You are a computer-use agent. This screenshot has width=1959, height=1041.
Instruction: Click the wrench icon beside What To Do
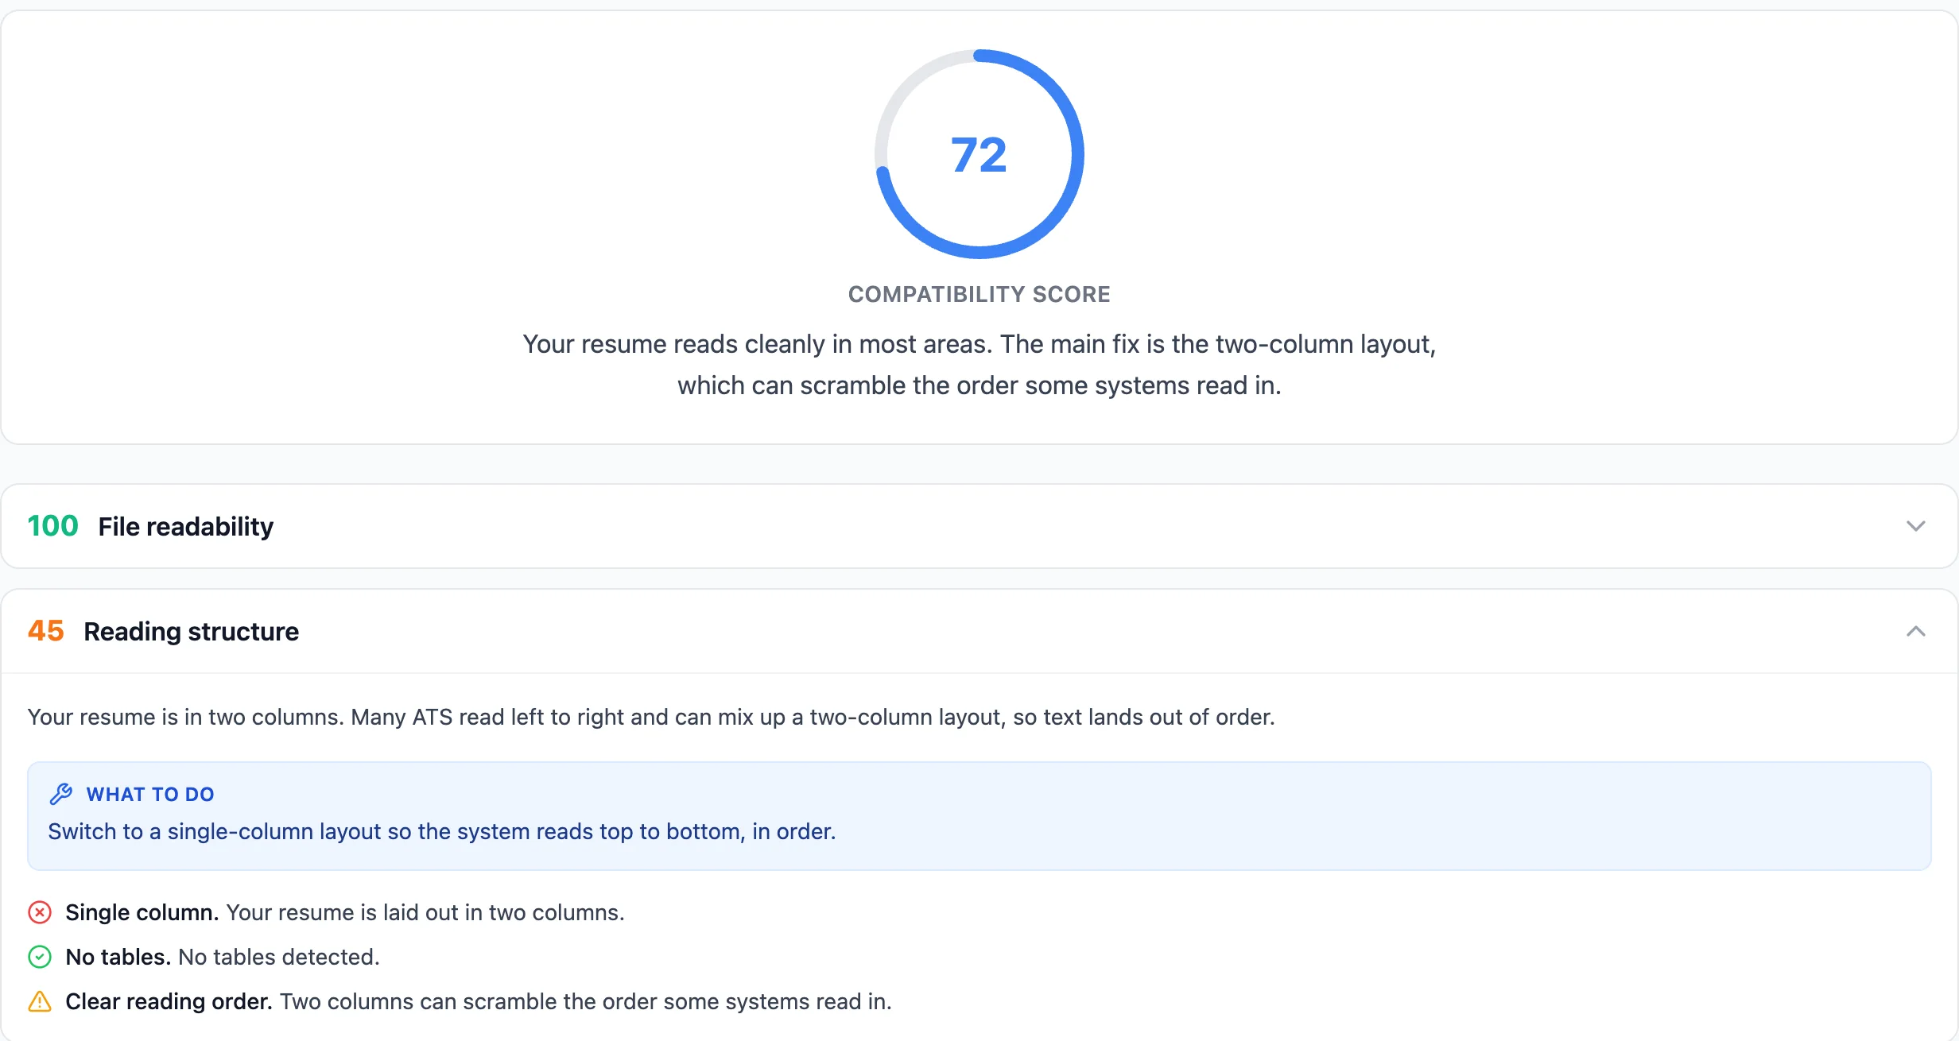(x=61, y=794)
